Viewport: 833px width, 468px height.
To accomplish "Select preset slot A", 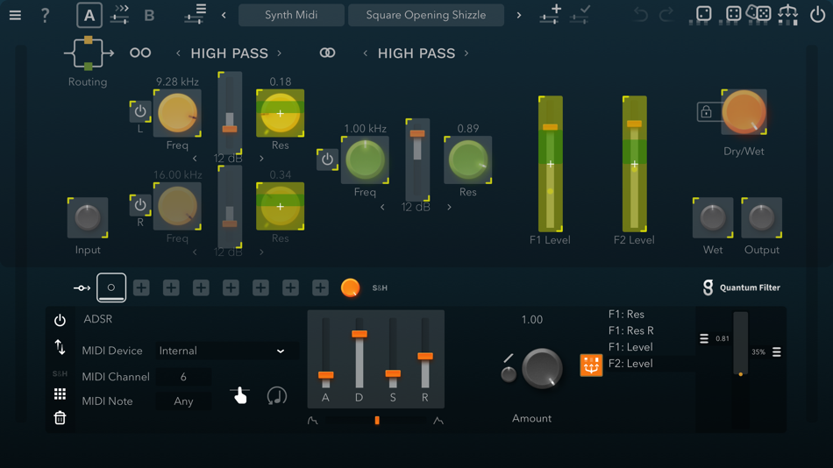I will 89,15.
